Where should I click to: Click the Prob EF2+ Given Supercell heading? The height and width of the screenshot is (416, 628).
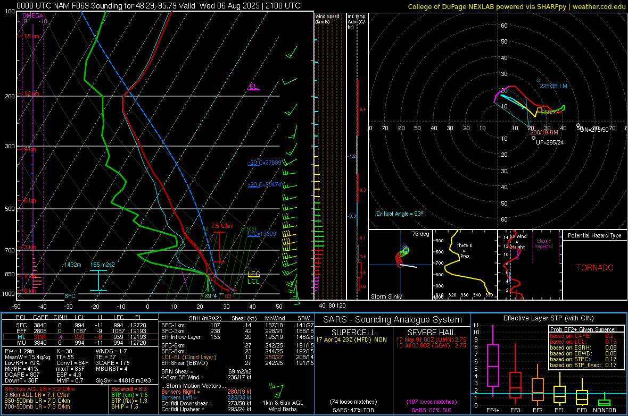click(x=583, y=329)
